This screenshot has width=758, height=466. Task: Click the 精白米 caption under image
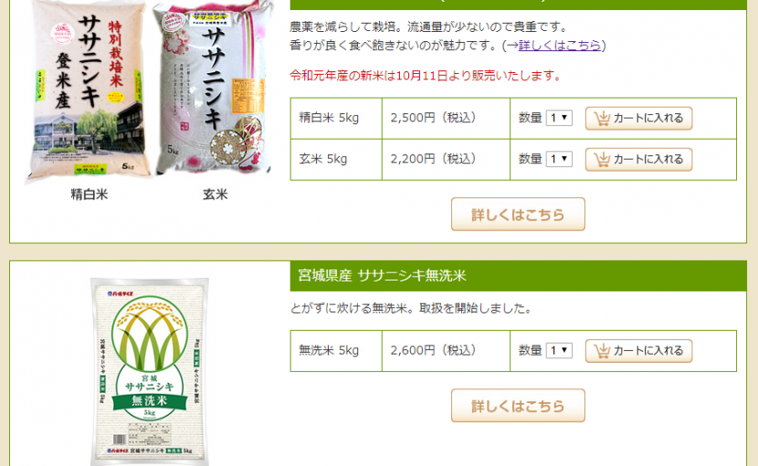click(x=89, y=195)
